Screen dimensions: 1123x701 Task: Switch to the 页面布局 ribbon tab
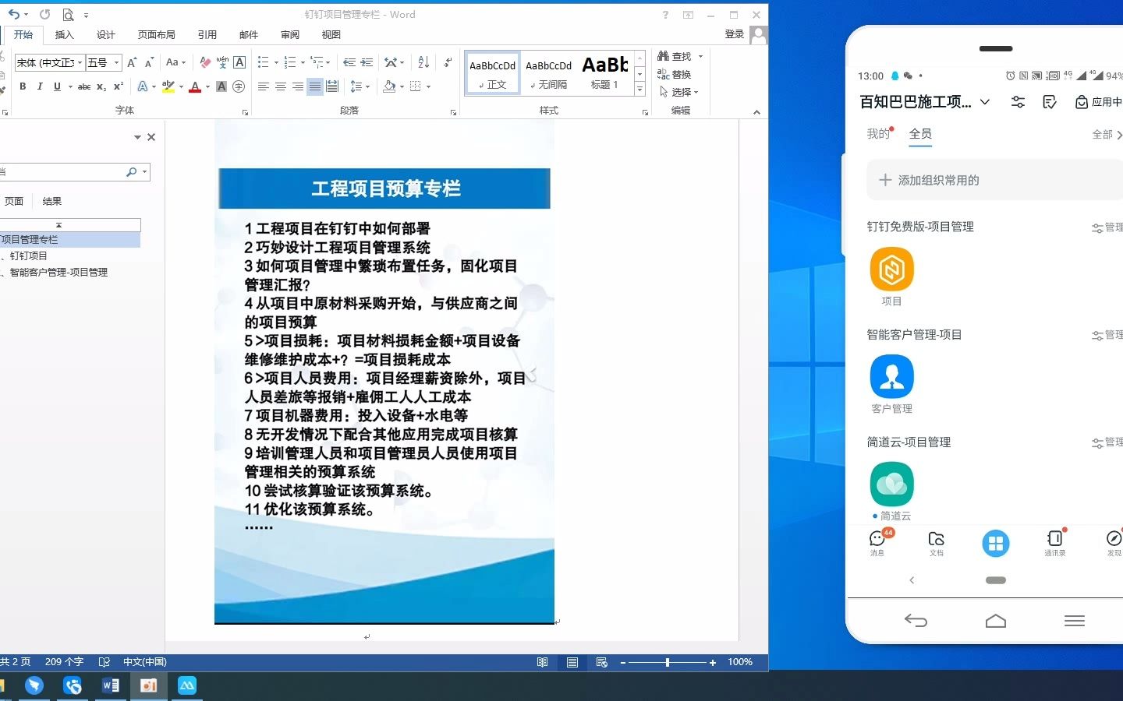coord(156,34)
